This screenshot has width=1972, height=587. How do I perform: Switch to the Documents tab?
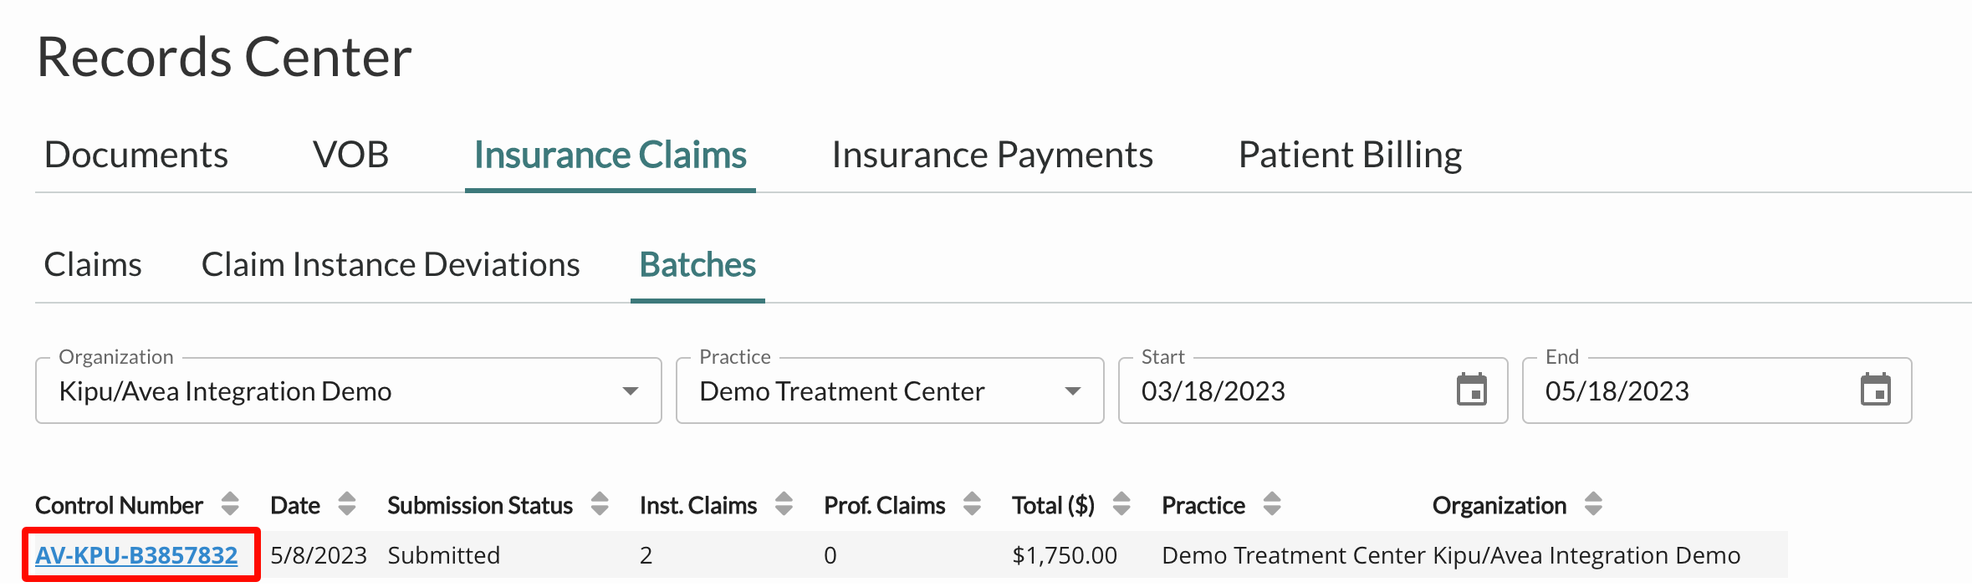[136, 156]
